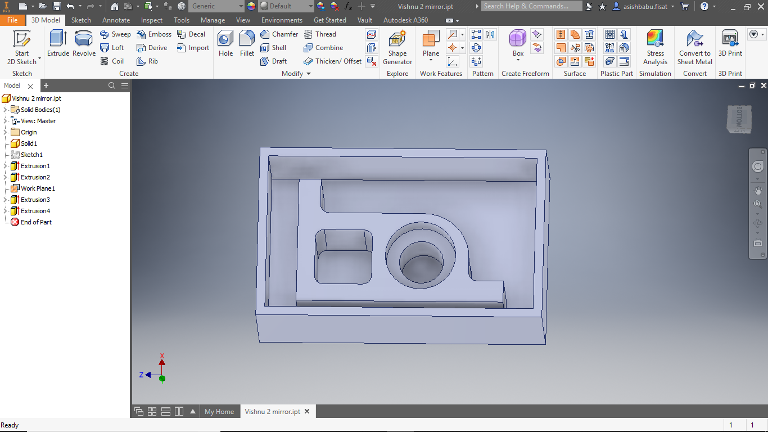Switch to the Annotate ribbon tab
Screen dimensions: 768x432
[x=116, y=20]
